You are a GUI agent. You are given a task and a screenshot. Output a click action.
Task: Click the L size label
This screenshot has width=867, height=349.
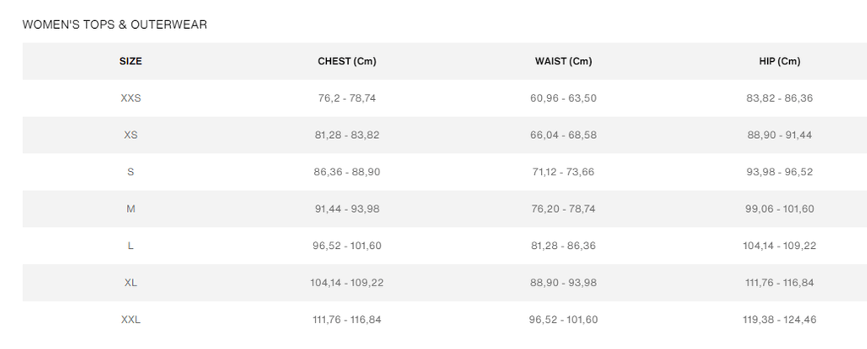(x=130, y=246)
